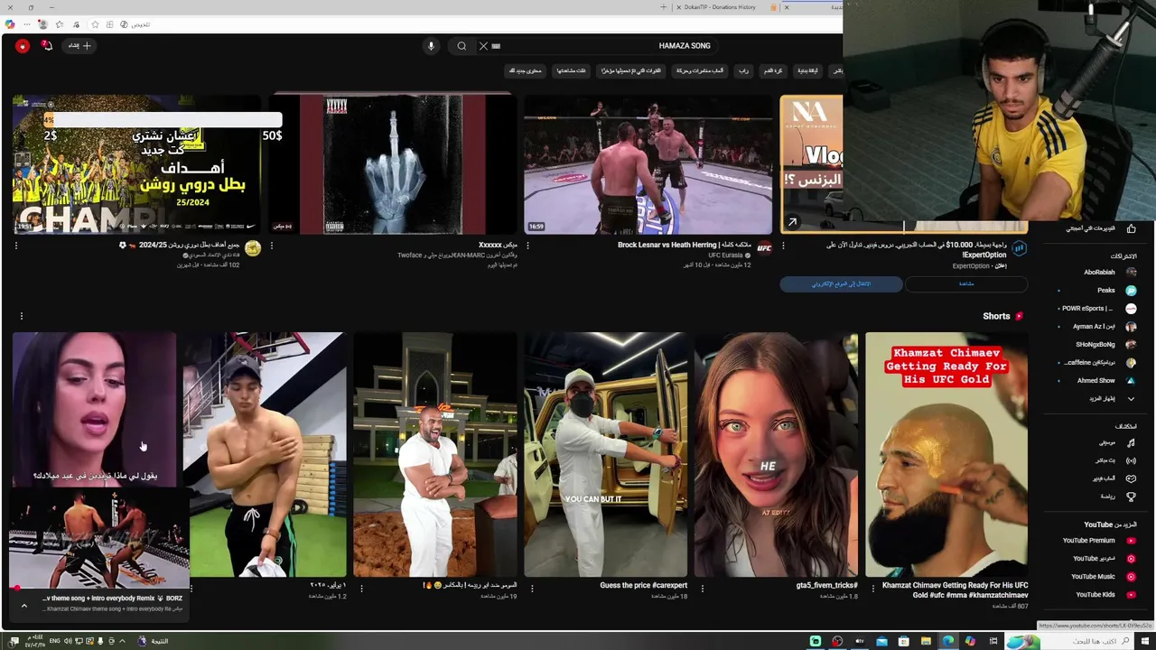Play the Khamzat Chimaev UFC Gold short
Viewport: 1156px width, 650px height.
pyautogui.click(x=946, y=455)
